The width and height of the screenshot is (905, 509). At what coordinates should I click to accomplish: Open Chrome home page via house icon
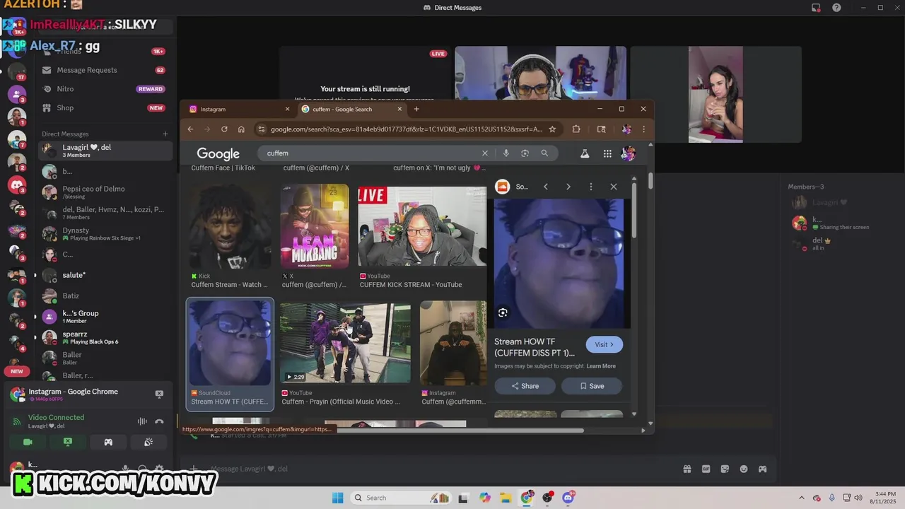coord(241,129)
